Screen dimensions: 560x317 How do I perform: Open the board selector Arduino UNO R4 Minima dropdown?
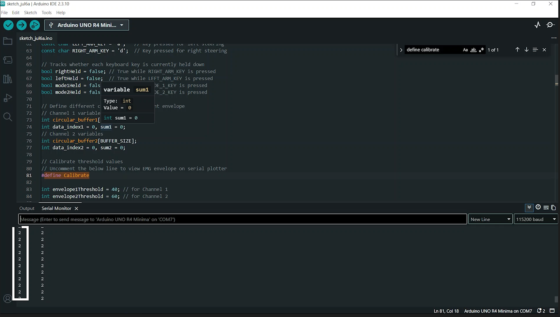[x=86, y=25]
